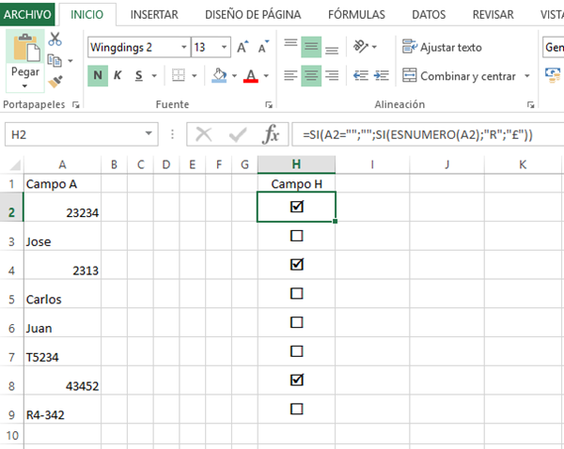Align text right
Screen dimensions: 564x449
(332, 75)
